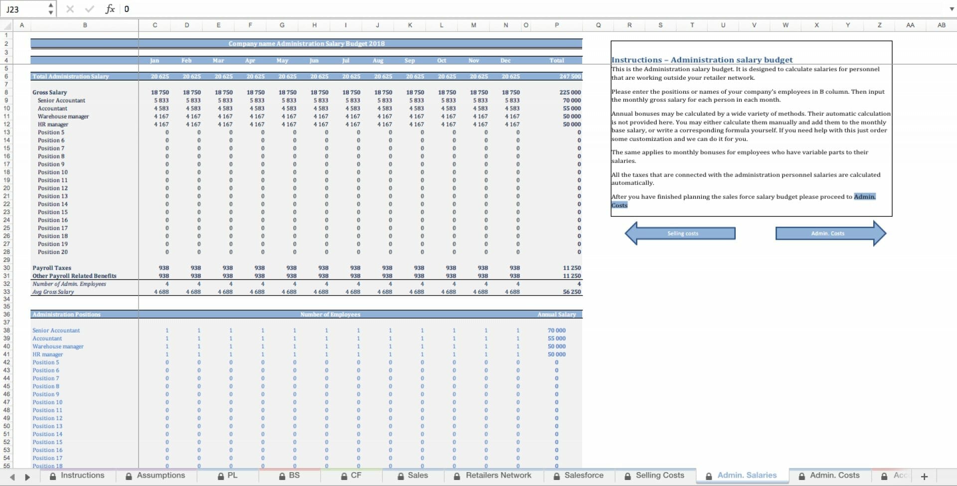Select column AB header

[x=941, y=25]
